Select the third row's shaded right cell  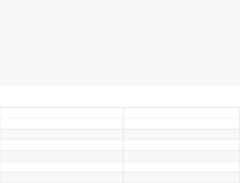point(182,134)
